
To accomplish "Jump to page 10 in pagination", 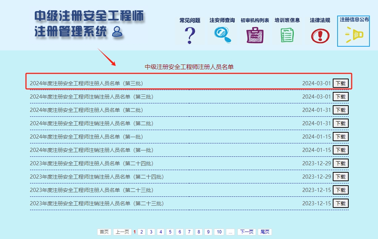I will coord(219,232).
